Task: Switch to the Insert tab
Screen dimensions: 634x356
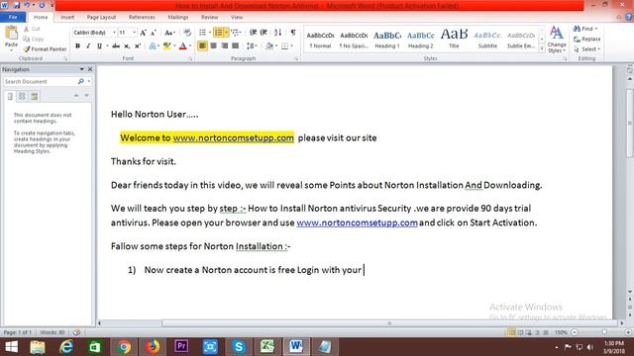Action: (x=67, y=17)
